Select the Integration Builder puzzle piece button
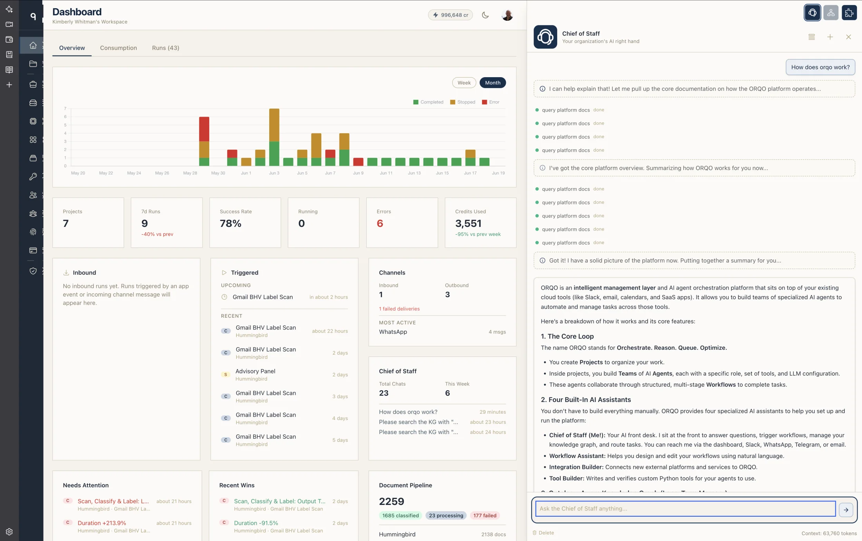Image resolution: width=862 pixels, height=541 pixels. pos(849,13)
